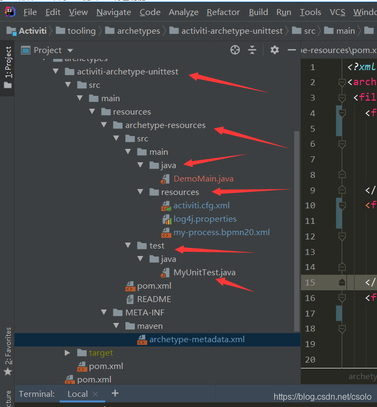Collapse the test folder

tap(128, 245)
